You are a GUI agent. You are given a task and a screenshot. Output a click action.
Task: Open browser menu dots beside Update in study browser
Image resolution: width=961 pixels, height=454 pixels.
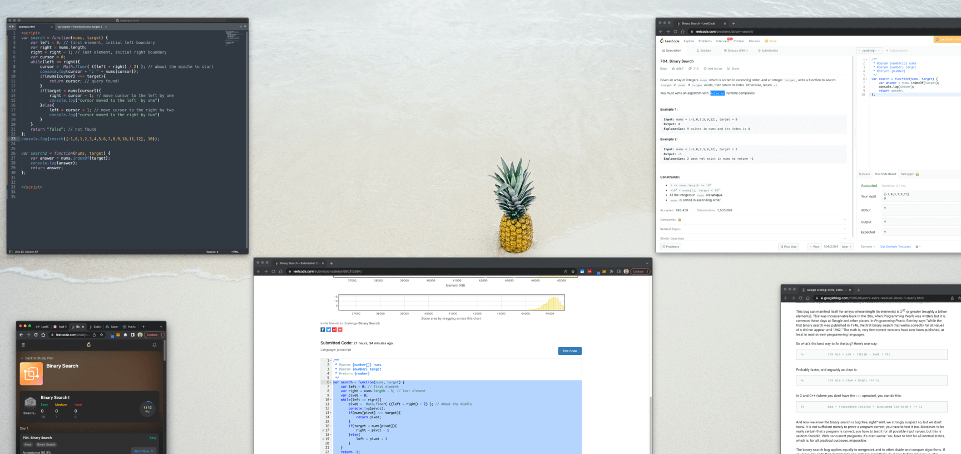tap(161, 335)
